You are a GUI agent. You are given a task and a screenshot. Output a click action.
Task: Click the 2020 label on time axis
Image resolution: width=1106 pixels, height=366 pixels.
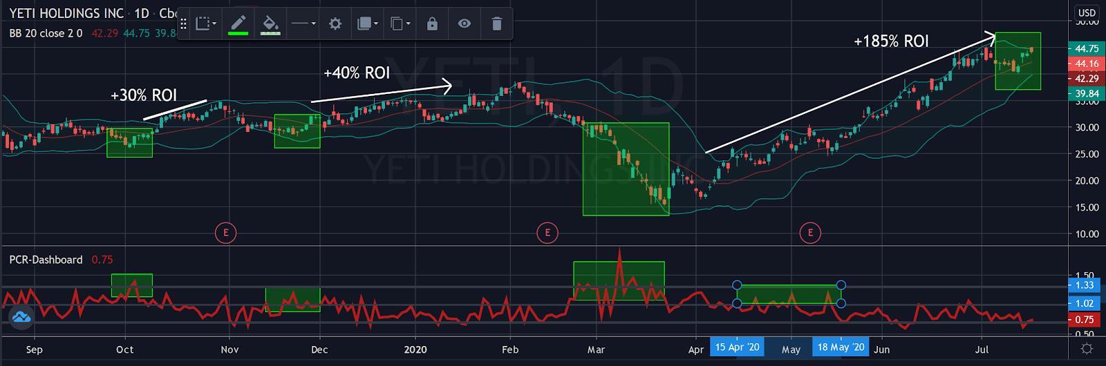(x=415, y=349)
